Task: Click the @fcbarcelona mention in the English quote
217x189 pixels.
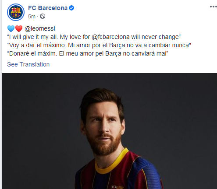Action: [110, 37]
